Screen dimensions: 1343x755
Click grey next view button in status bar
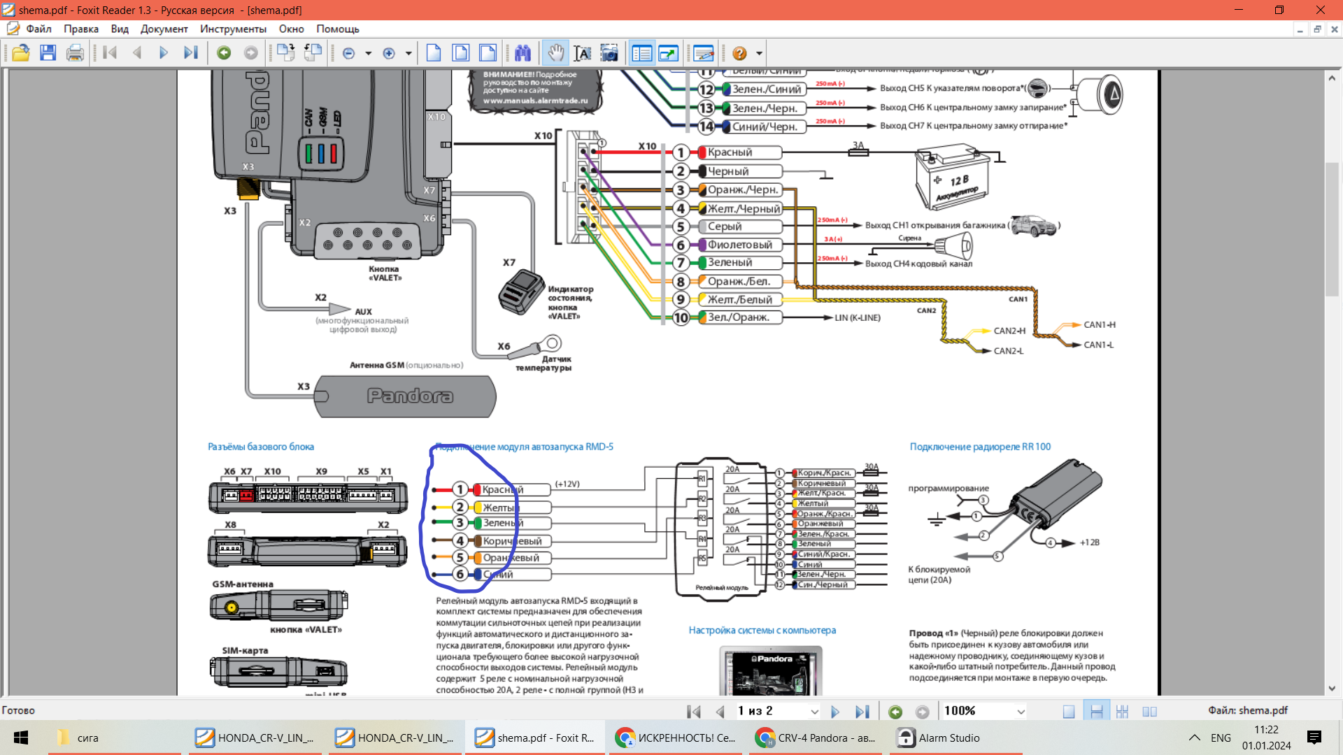tap(923, 712)
